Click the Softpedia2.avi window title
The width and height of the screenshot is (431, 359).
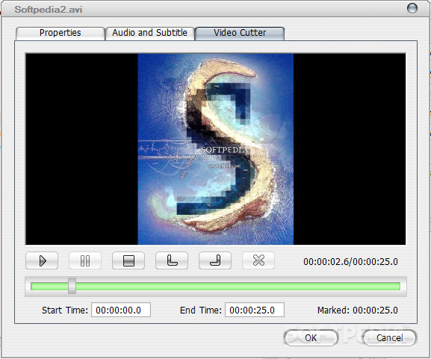click(49, 10)
